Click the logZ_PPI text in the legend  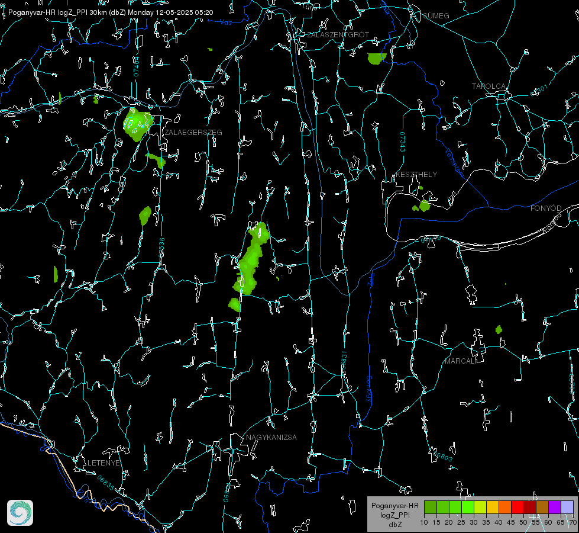394,515
